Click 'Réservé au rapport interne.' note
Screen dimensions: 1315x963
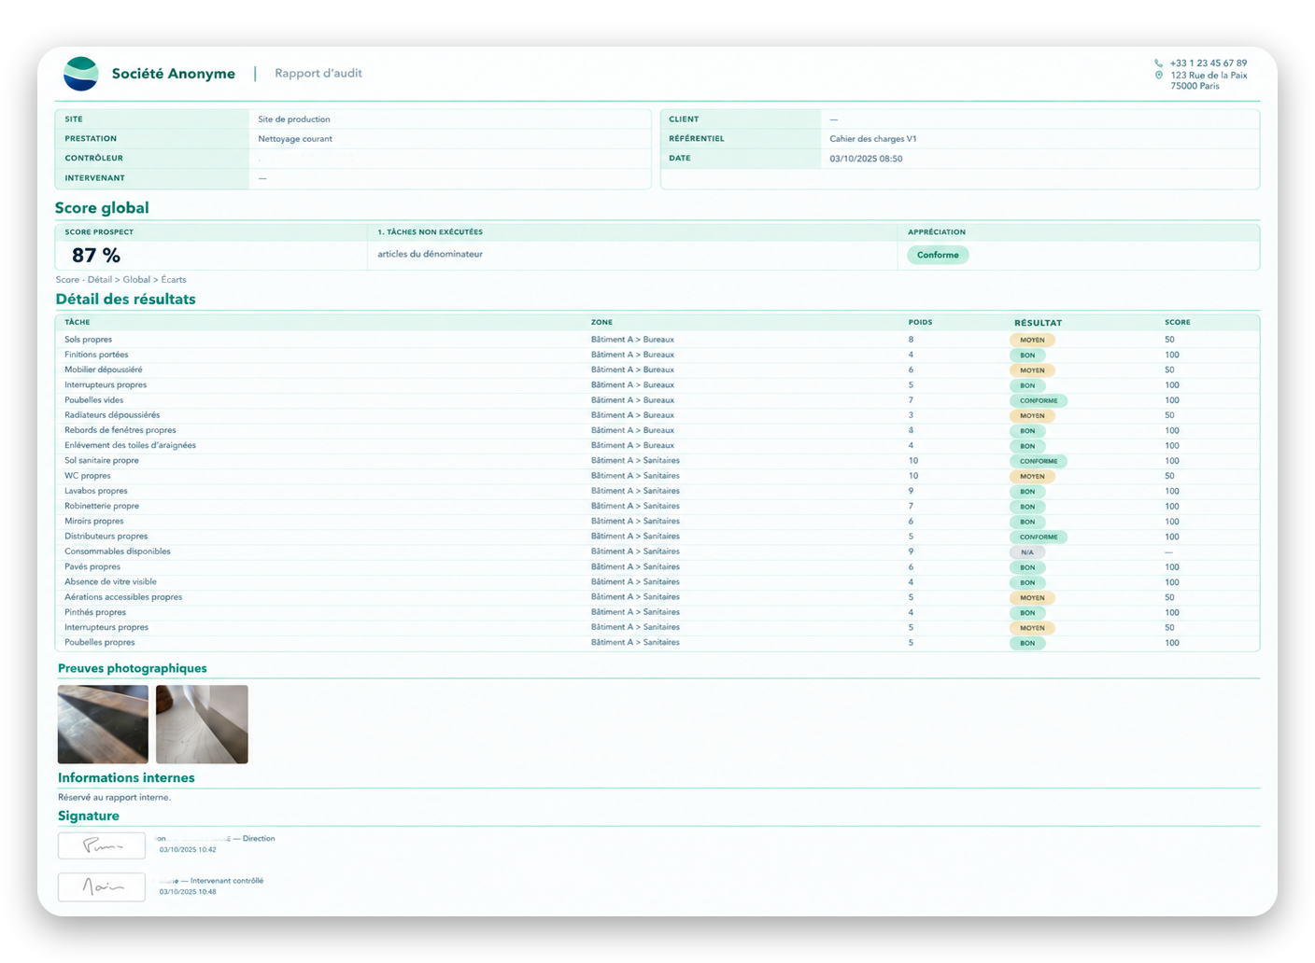pyautogui.click(x=114, y=797)
